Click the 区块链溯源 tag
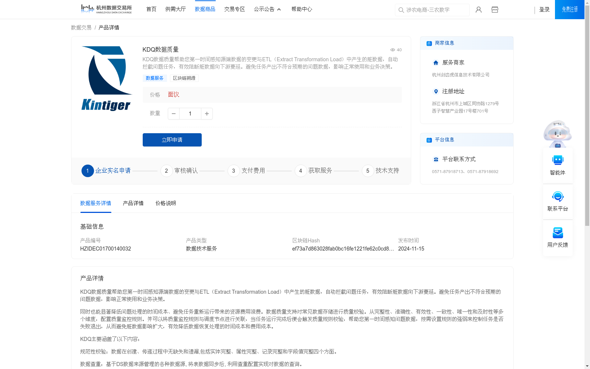The width and height of the screenshot is (590, 369). (184, 78)
